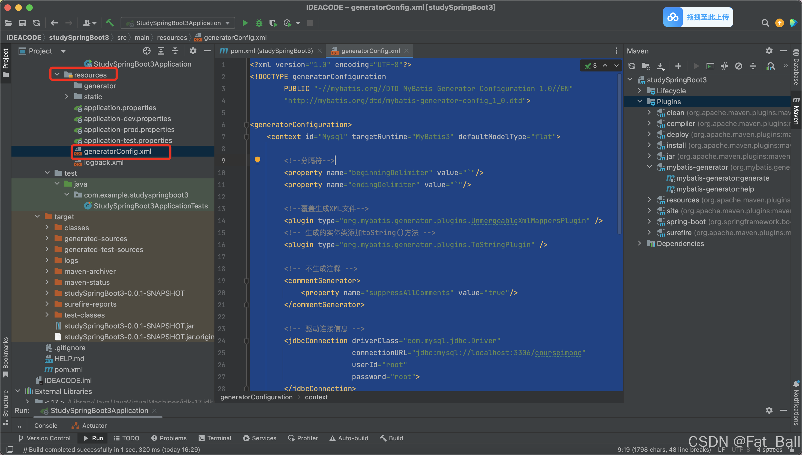Open the Terminal tool window
802x455 pixels.
point(215,438)
